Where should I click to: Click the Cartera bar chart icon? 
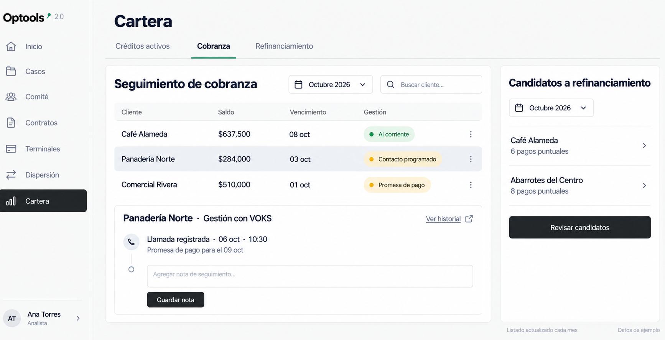[11, 201]
